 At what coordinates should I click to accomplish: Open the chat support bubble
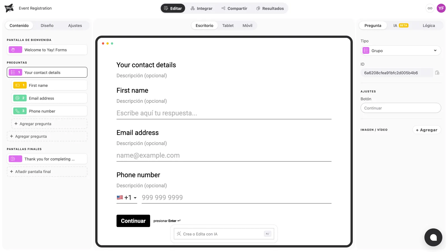coord(433,237)
